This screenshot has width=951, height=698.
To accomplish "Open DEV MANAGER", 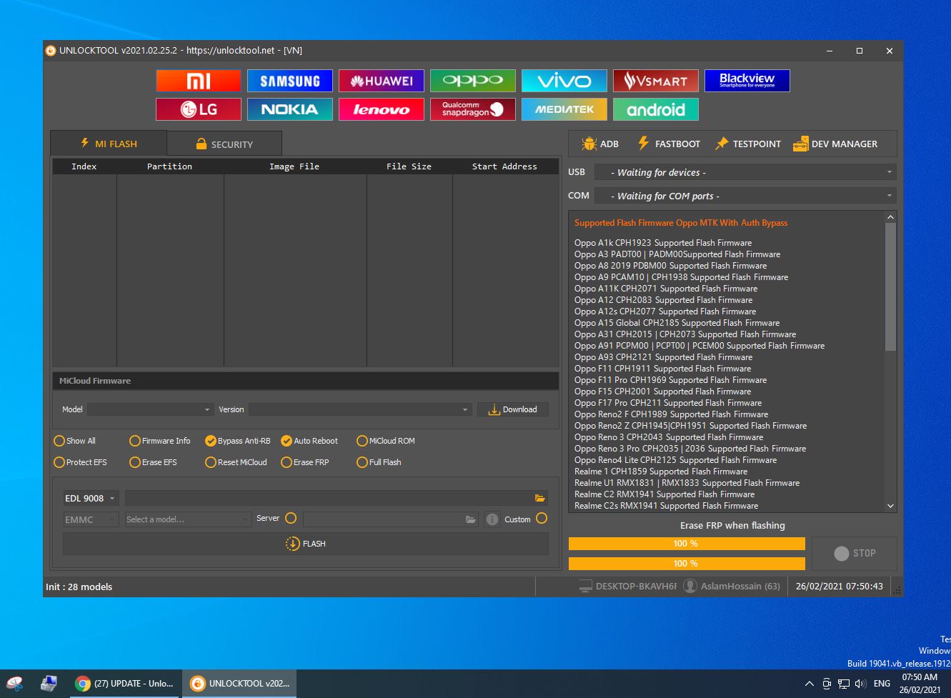I will coord(835,144).
